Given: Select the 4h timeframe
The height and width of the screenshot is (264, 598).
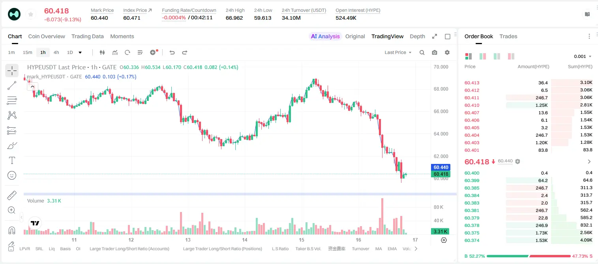Looking at the screenshot, I should point(56,52).
